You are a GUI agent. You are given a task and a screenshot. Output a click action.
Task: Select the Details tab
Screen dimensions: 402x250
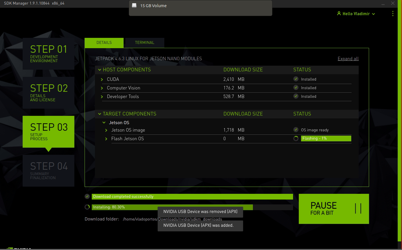tap(104, 42)
